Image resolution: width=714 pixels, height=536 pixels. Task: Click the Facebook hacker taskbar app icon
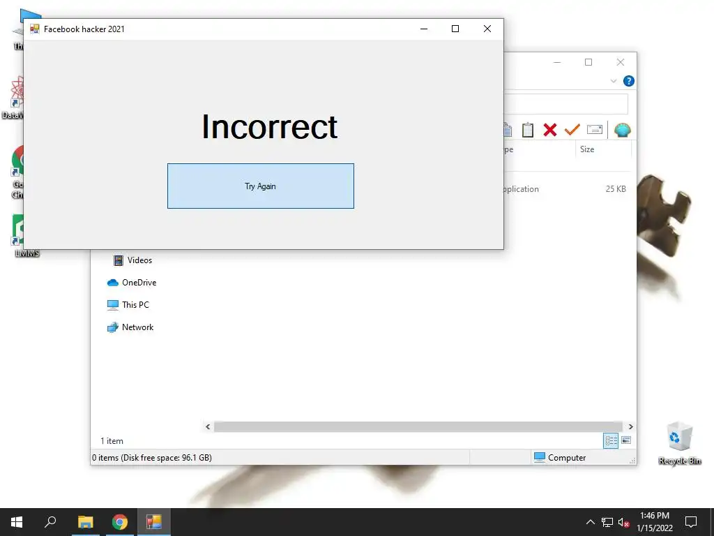tap(154, 522)
